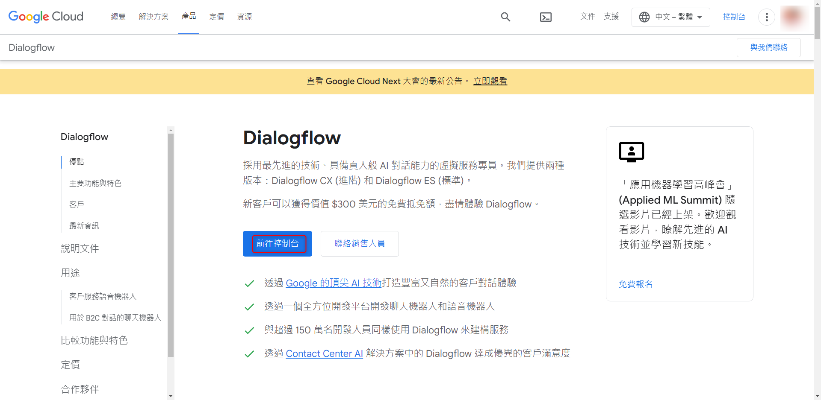The height and width of the screenshot is (400, 821).
Task: Click the sidebar scroll-down arrow
Action: tap(171, 396)
